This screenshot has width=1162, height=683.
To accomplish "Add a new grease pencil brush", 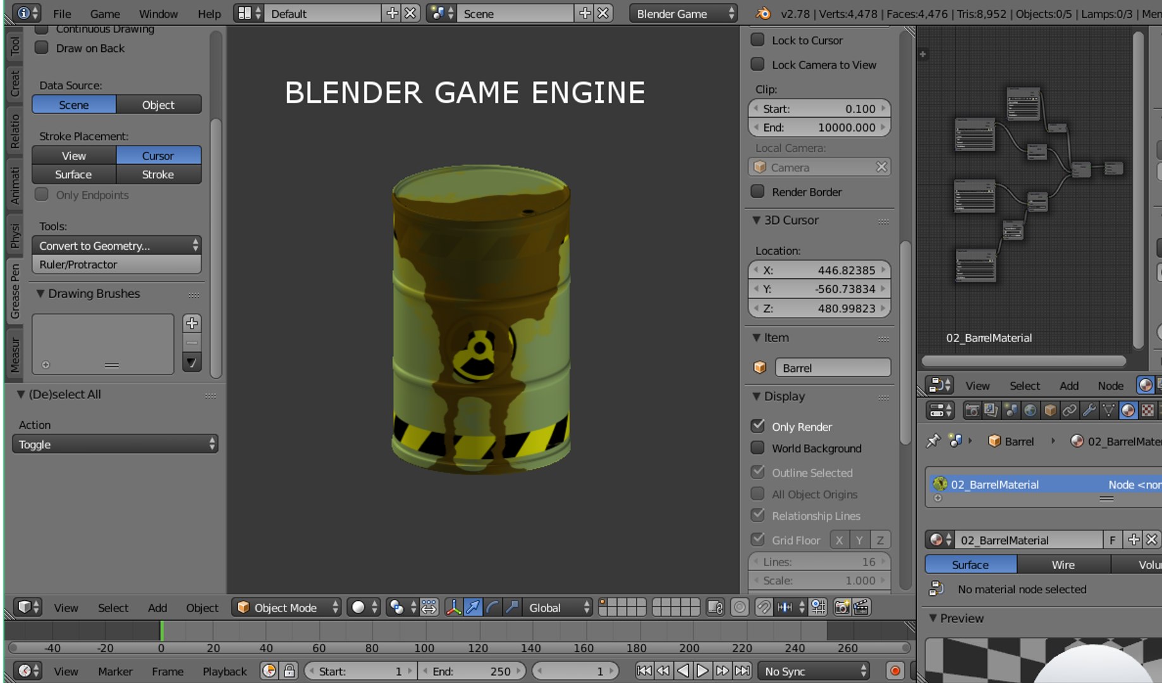I will click(x=192, y=323).
